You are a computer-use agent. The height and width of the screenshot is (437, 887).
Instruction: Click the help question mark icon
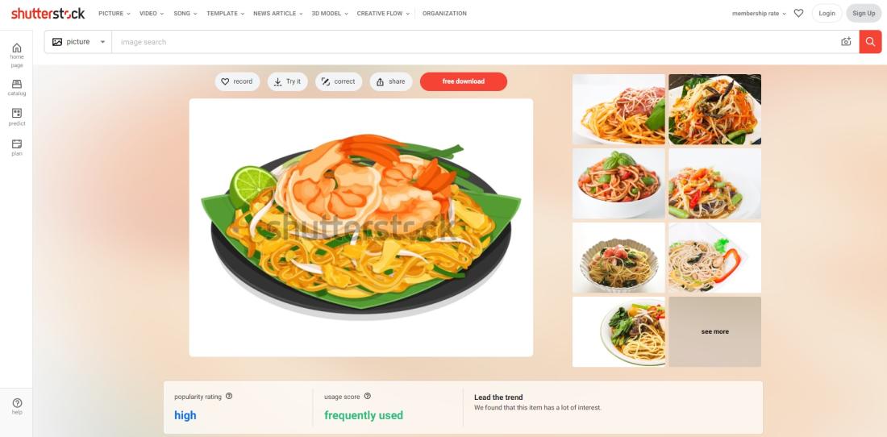click(x=17, y=403)
